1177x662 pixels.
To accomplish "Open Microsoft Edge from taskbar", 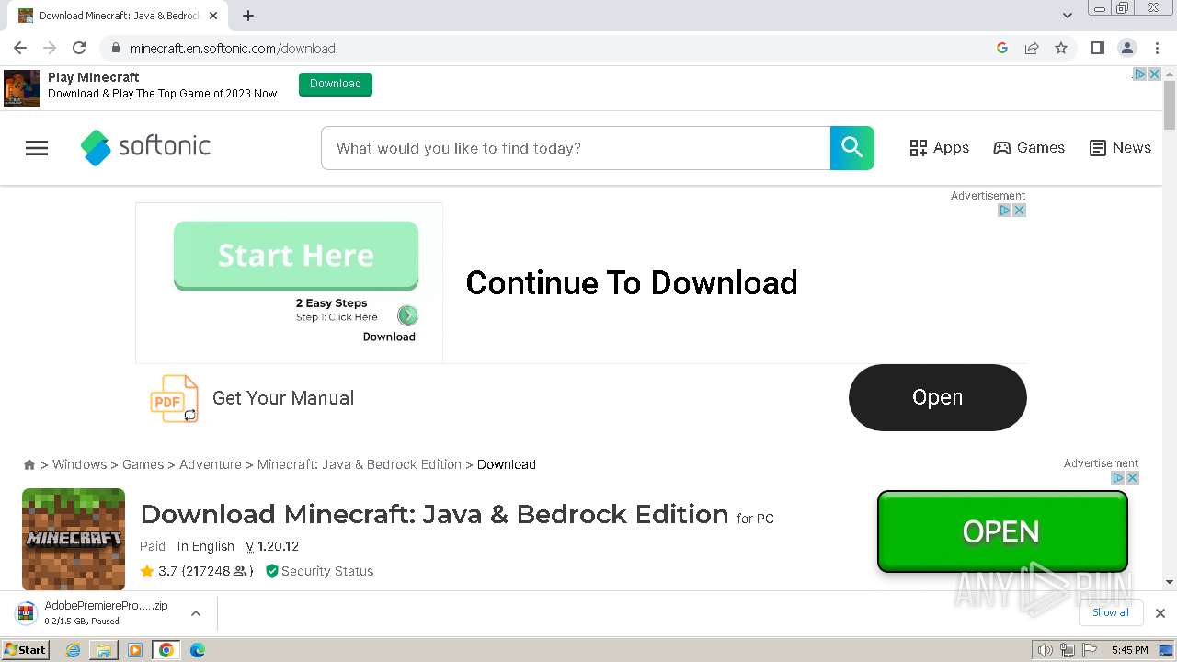I will pos(198,650).
